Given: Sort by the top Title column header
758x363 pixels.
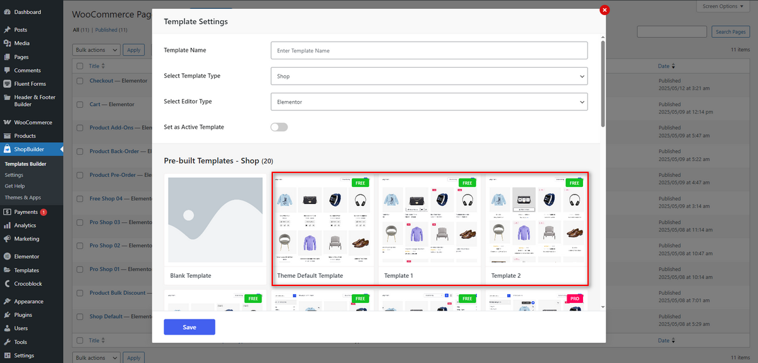Looking at the screenshot, I should pos(97,66).
